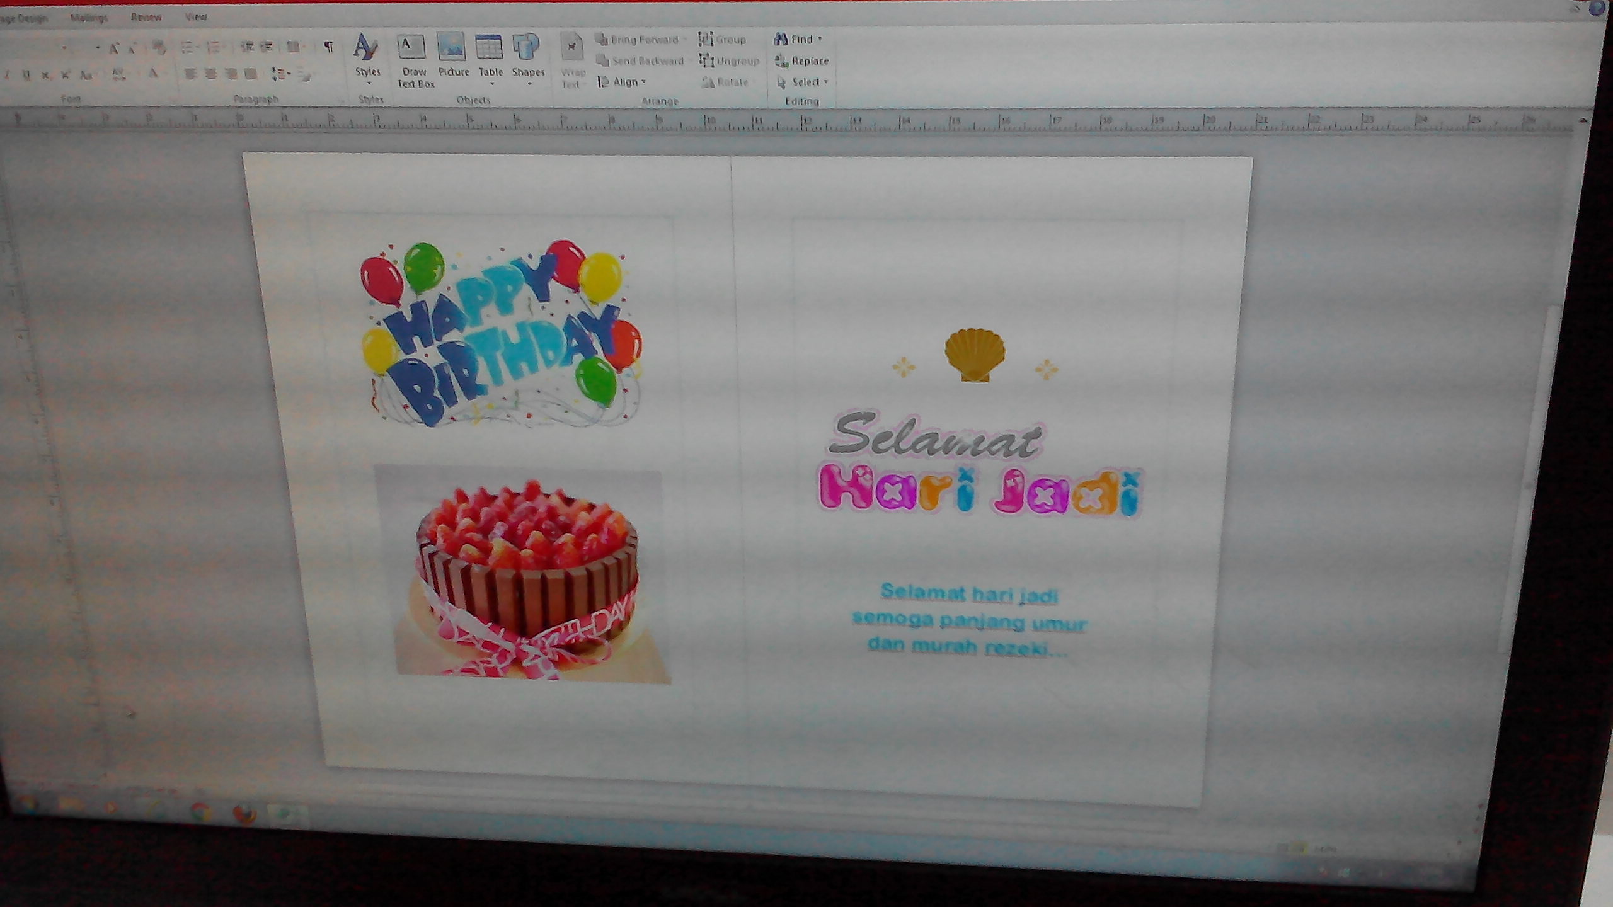Open the Select dropdown menu
The image size is (1613, 907).
[806, 83]
